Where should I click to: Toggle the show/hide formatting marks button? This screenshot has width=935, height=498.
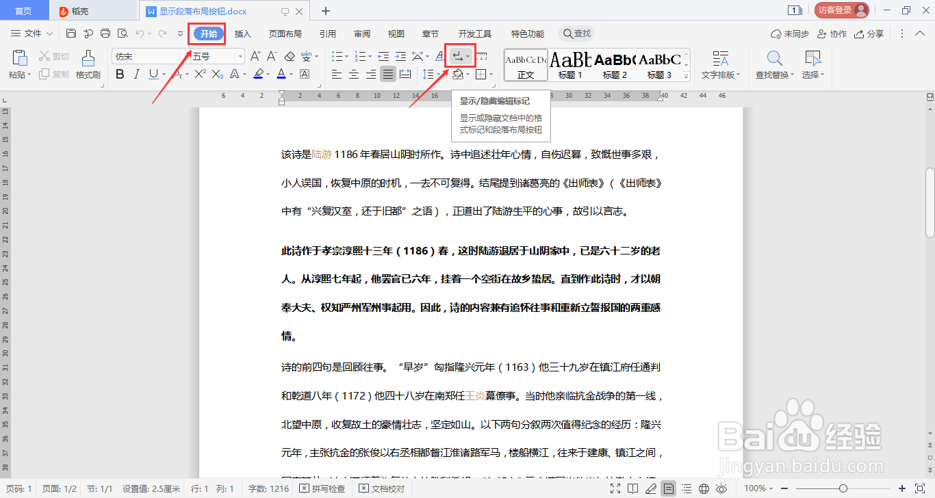pos(457,56)
